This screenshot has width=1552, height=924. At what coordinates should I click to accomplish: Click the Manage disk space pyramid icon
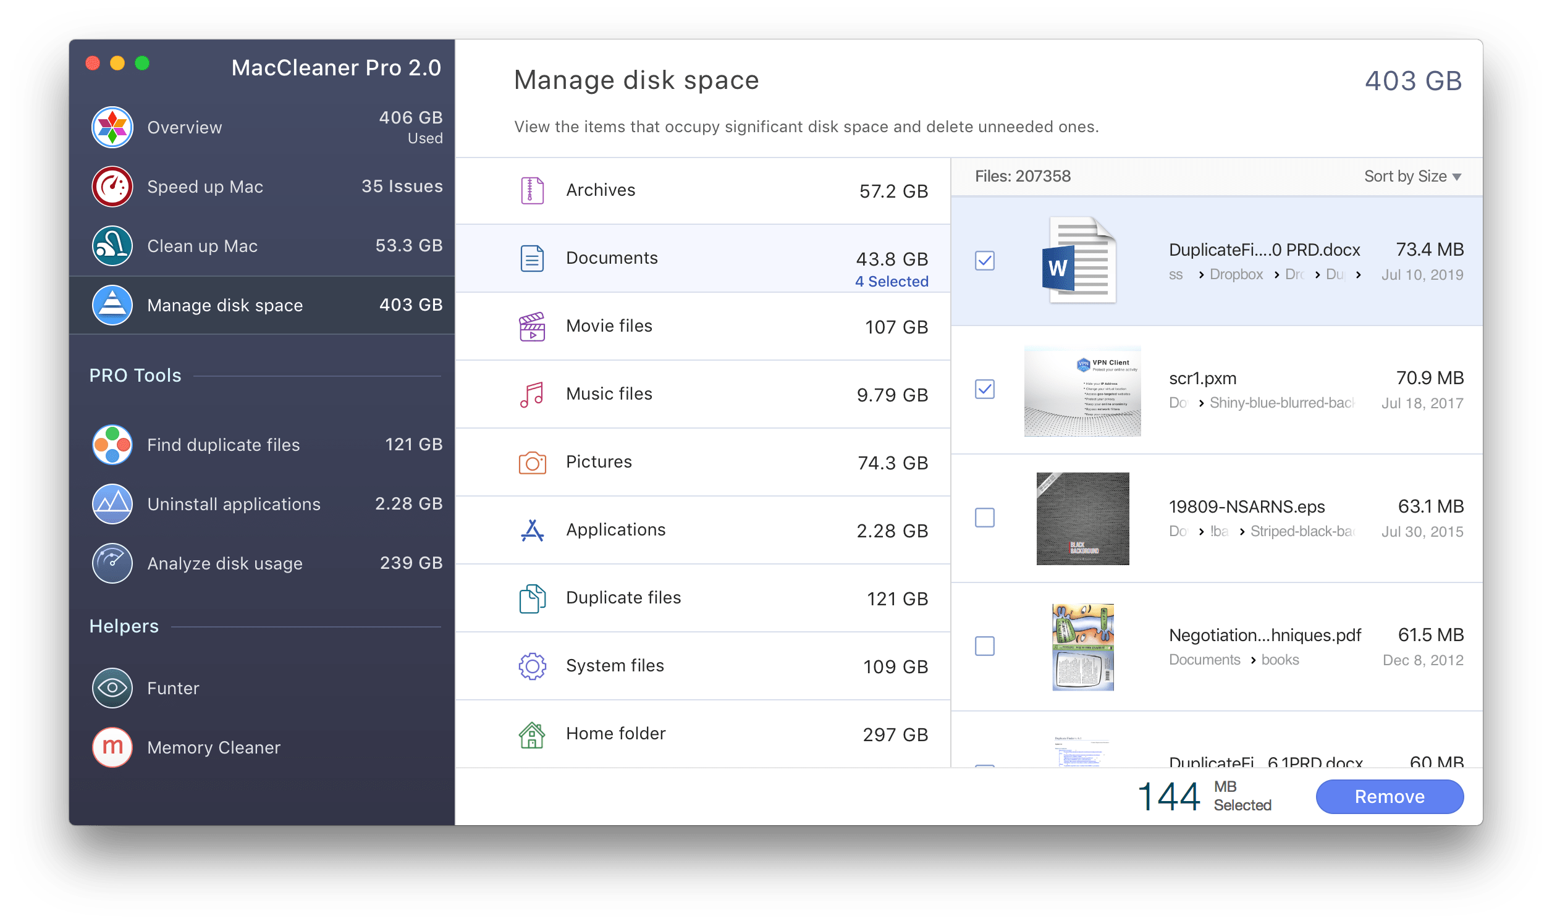tap(112, 305)
